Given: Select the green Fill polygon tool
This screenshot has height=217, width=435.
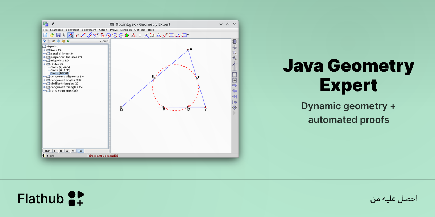Looking at the screenshot, I should (x=127, y=35).
